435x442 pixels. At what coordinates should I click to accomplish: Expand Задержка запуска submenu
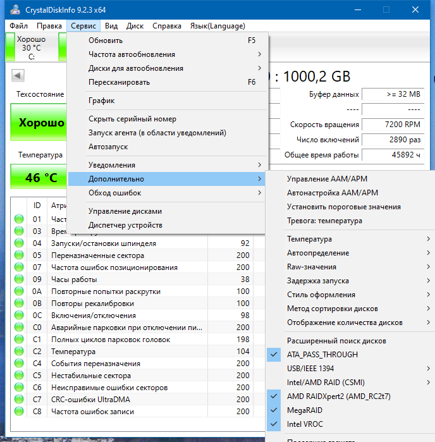tap(350, 281)
